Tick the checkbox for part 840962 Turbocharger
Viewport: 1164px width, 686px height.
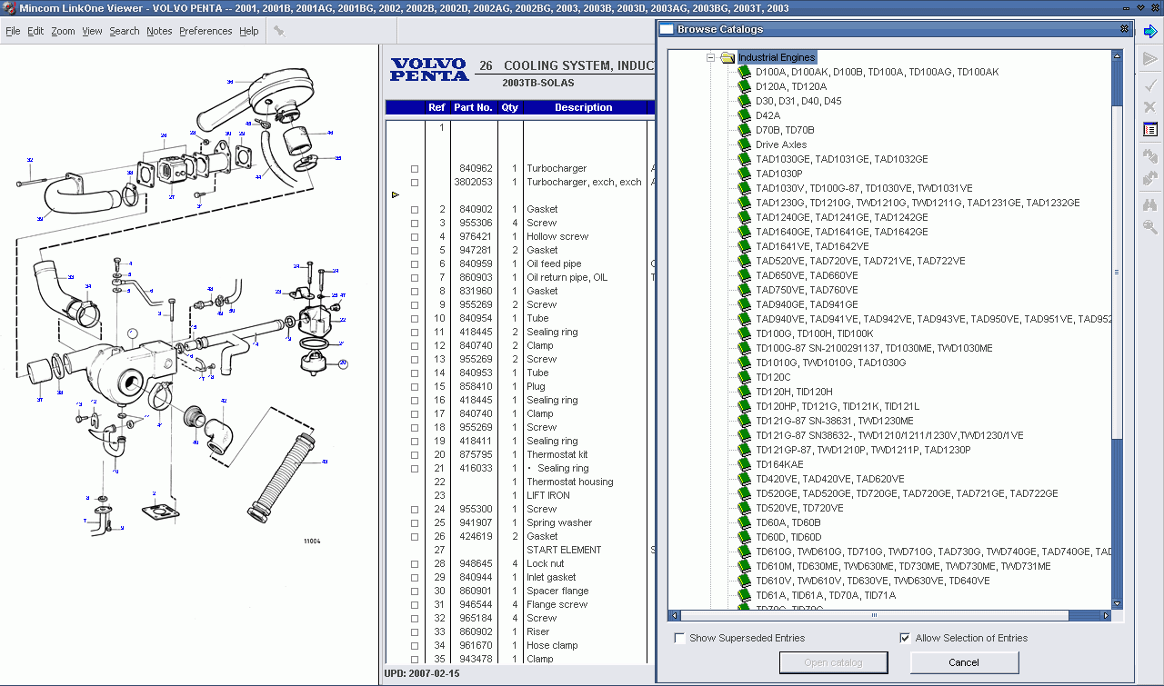(x=415, y=169)
